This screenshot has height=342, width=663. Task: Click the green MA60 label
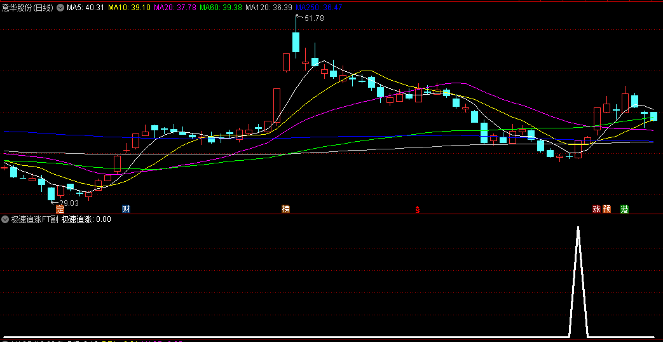tap(221, 8)
